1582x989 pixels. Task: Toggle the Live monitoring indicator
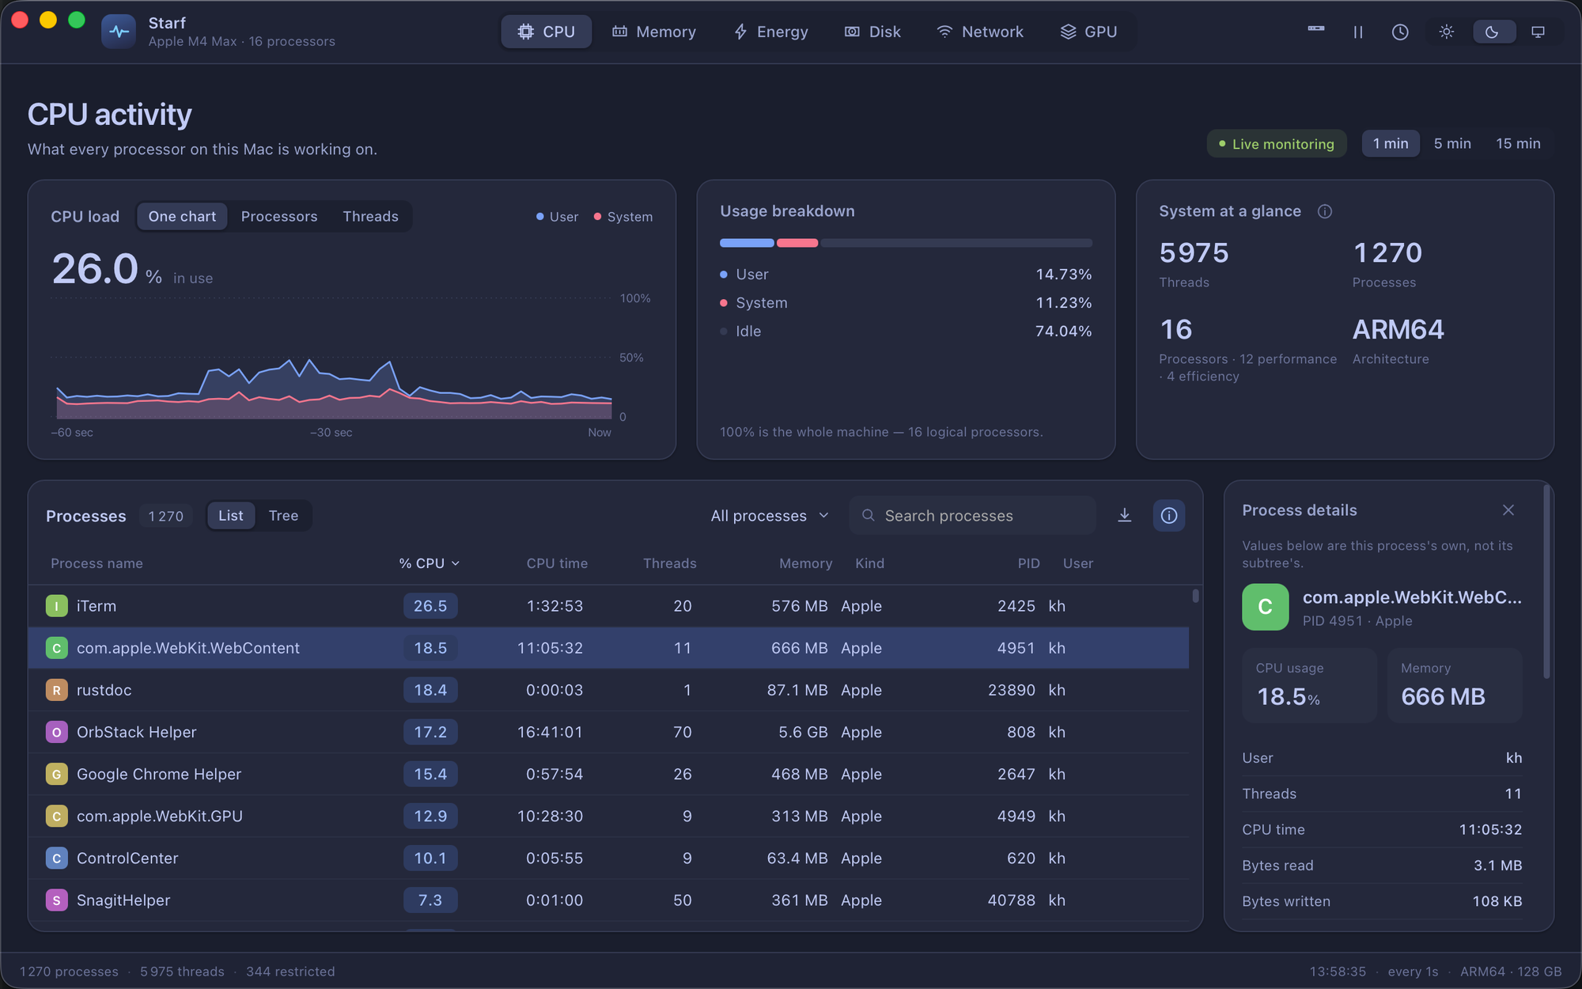pos(1277,144)
